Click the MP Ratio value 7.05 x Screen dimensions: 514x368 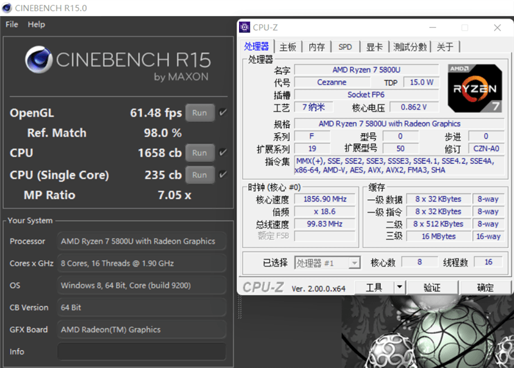click(174, 195)
